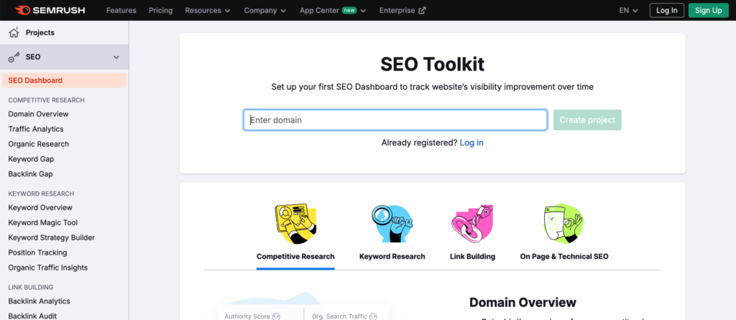Image resolution: width=736 pixels, height=320 pixels.
Task: Open the App Center dropdown
Action: tap(332, 10)
